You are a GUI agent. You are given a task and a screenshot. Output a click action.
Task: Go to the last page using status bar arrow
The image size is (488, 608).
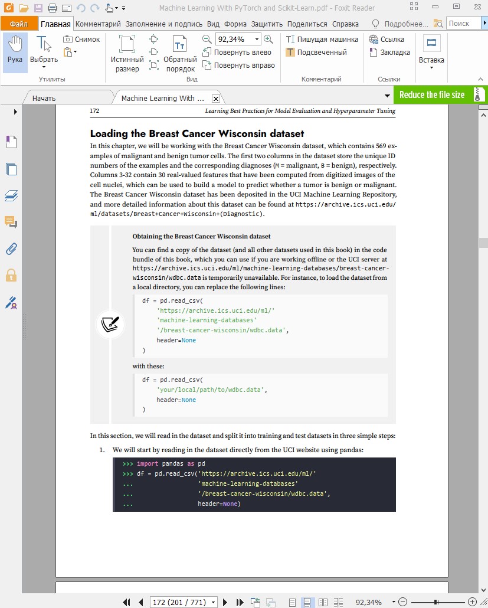(240, 602)
